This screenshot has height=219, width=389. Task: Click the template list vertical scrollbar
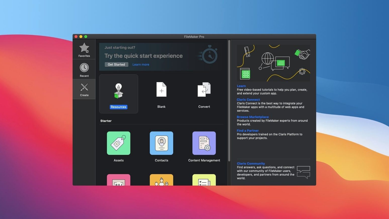coord(229,101)
